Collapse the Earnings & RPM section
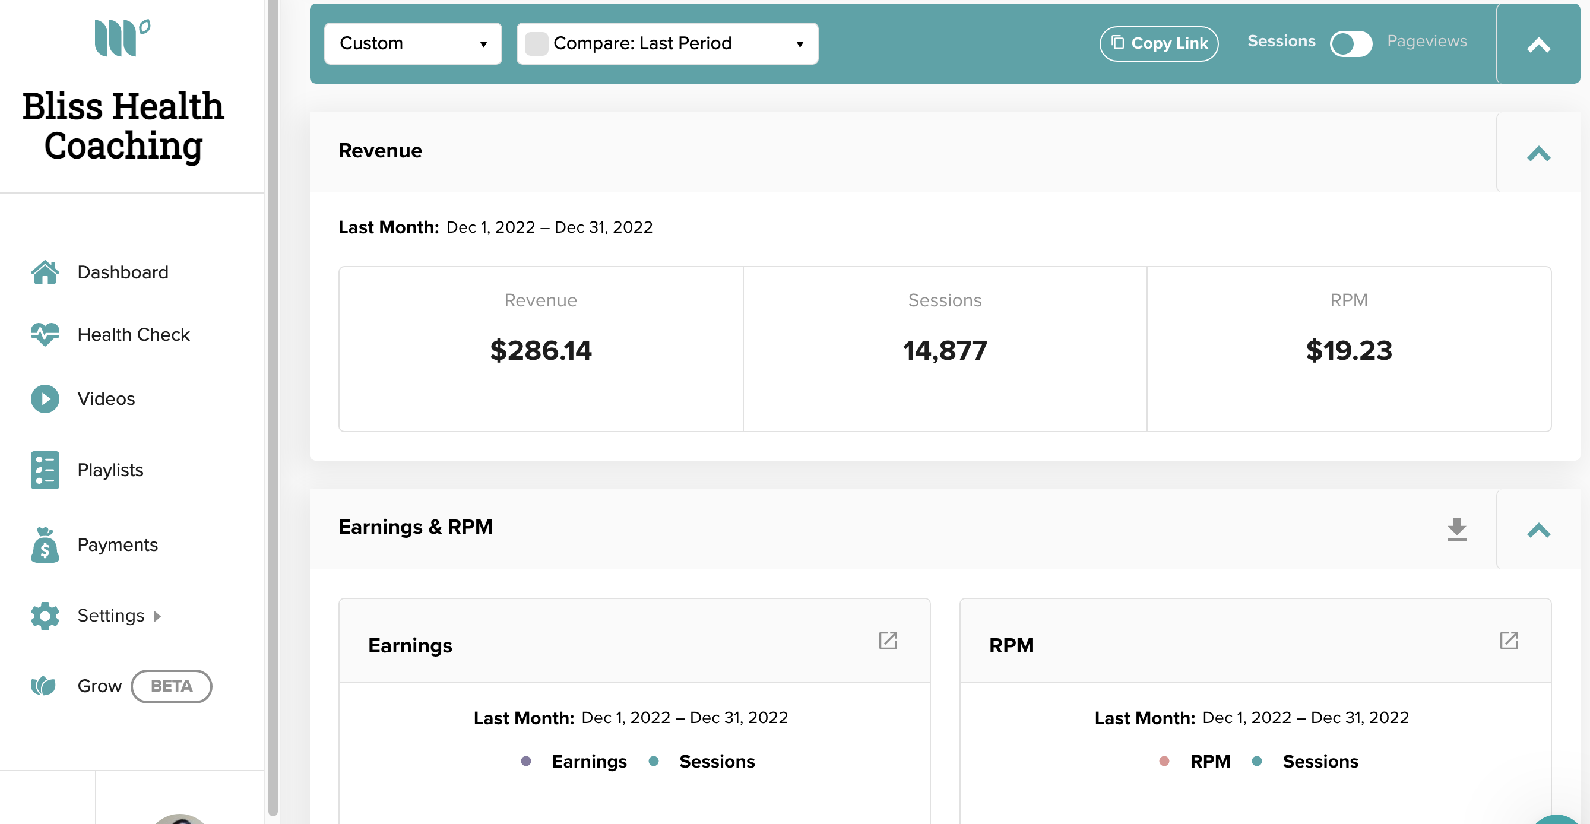Screen dimensions: 1590x824 1539,529
